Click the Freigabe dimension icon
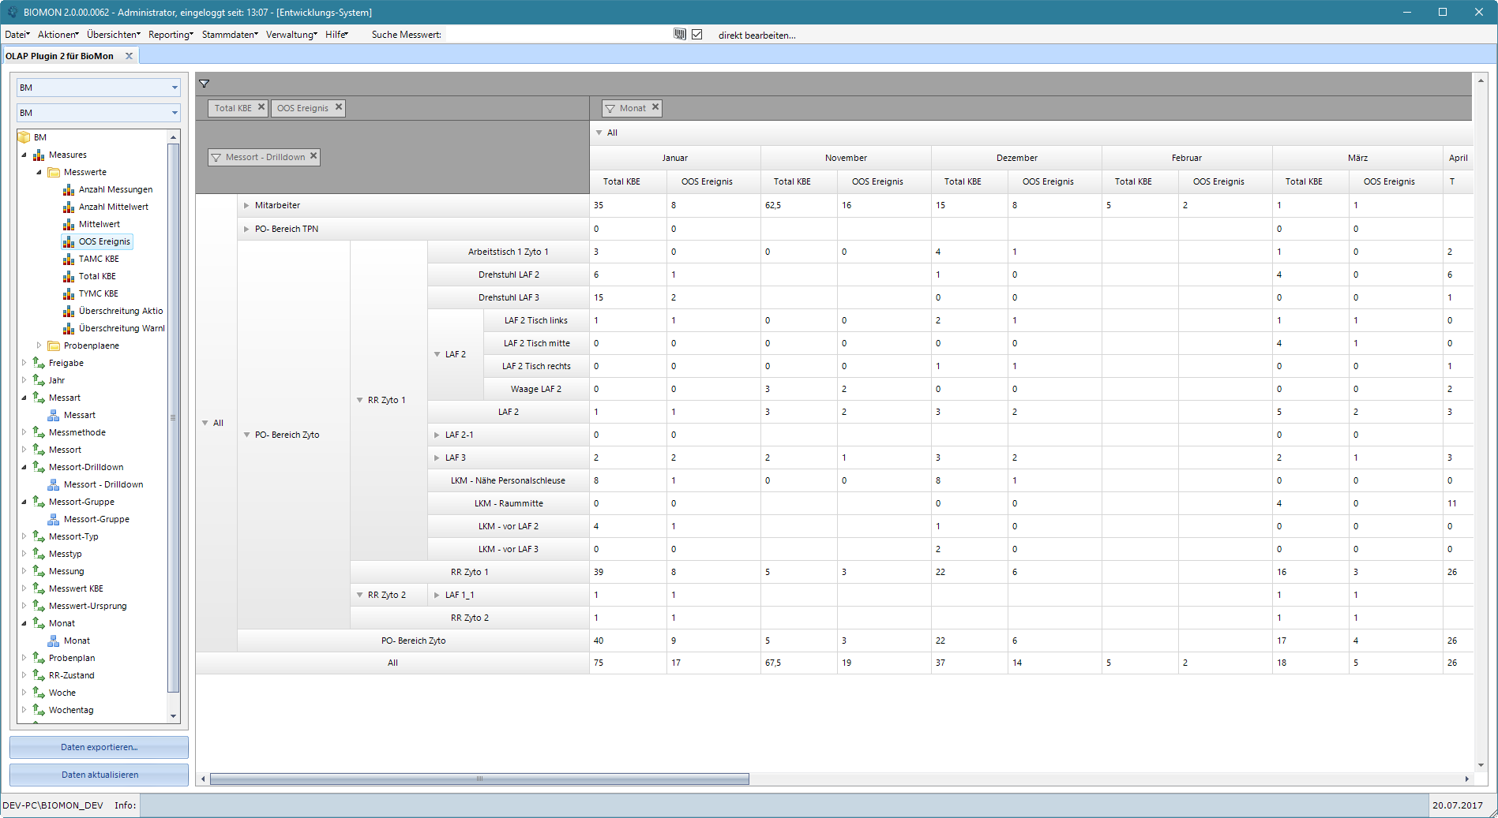1498x818 pixels. point(39,363)
